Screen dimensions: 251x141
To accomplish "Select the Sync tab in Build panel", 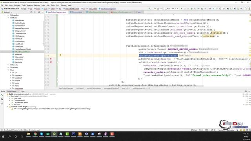I will [x=23, y=91].
